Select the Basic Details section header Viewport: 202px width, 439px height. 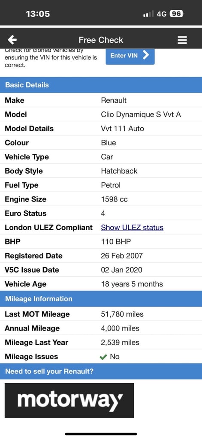pos(101,85)
